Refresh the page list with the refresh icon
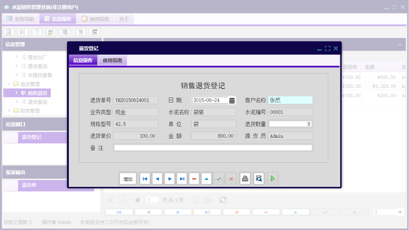Viewport: 409px width, 230px height. (223, 200)
